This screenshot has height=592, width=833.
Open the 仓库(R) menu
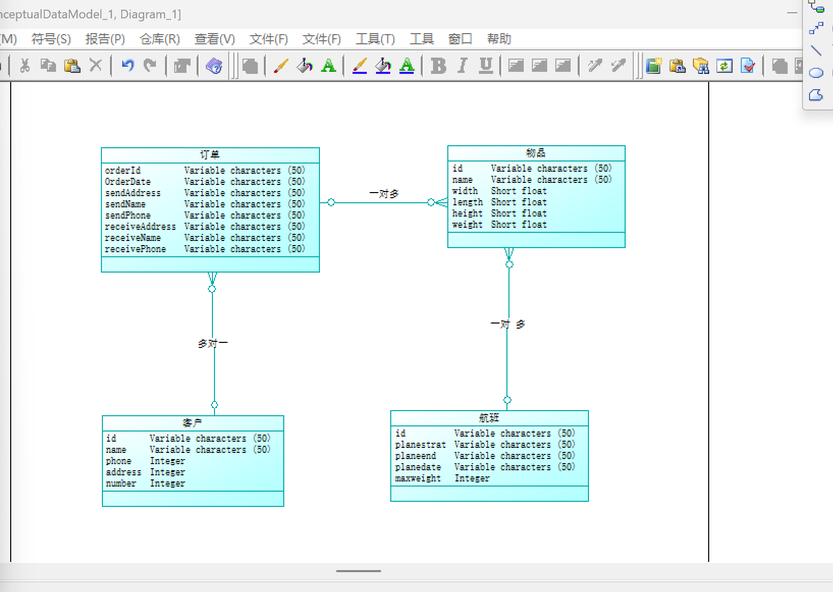tap(159, 39)
